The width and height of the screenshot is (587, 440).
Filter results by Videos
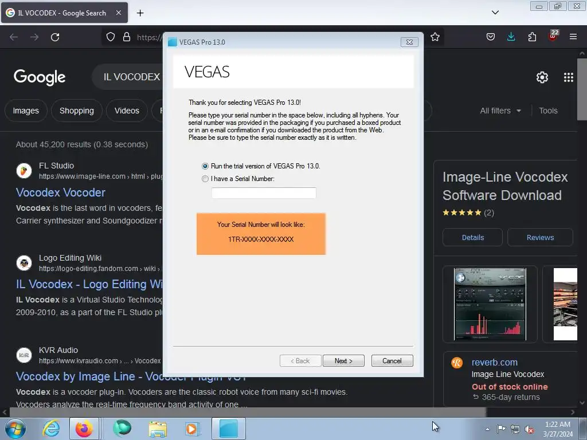click(127, 111)
